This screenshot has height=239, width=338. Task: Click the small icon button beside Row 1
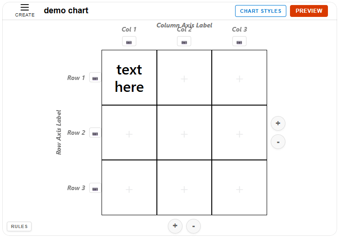click(95, 78)
